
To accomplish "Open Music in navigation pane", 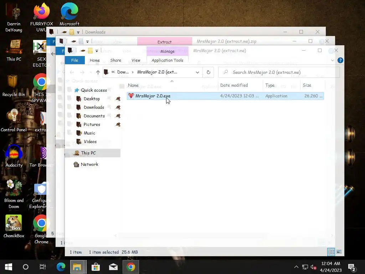I will point(89,133).
